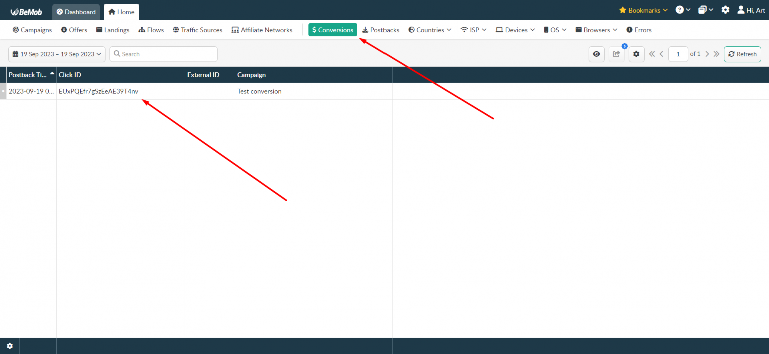This screenshot has width=769, height=354.
Task: Open the Dashboard tab
Action: pyautogui.click(x=76, y=11)
